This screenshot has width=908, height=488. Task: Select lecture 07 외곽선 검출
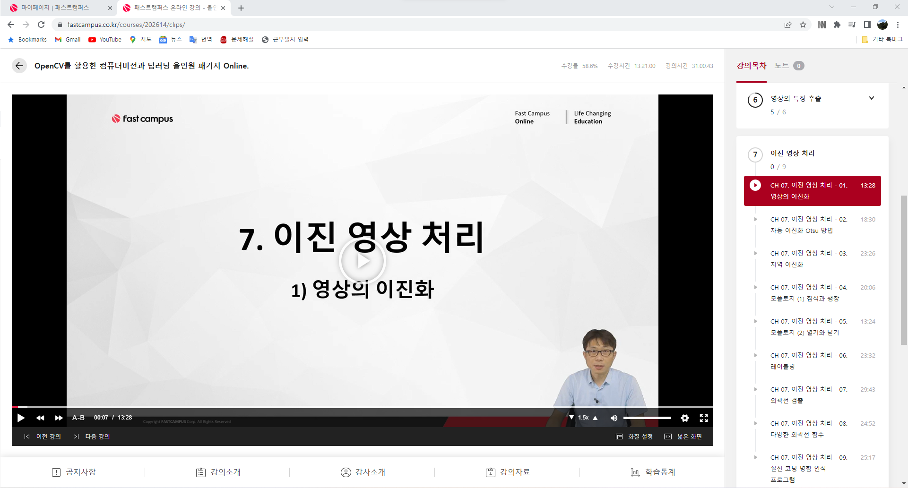point(813,395)
